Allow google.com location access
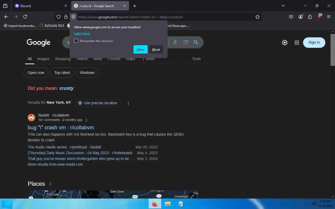Screen dimensions: 335x209 [141, 50]
